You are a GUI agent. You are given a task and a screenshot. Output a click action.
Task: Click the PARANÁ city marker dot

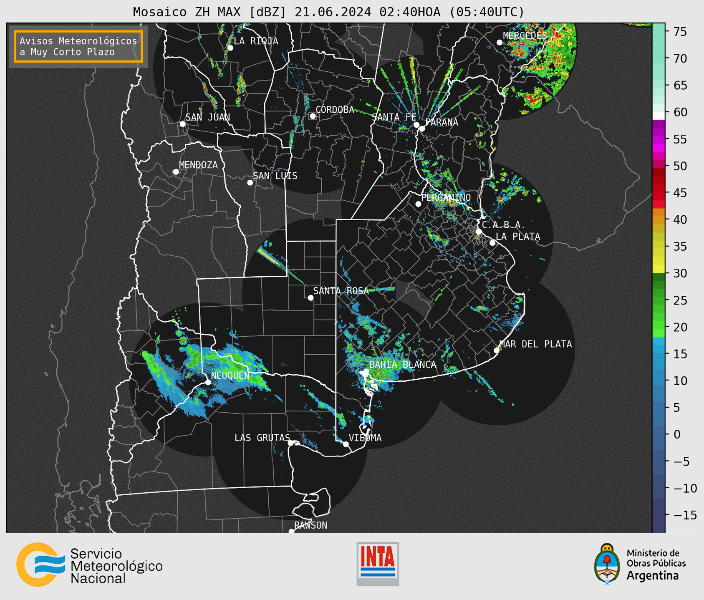click(x=422, y=129)
